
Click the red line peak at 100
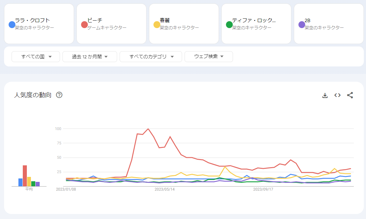point(148,129)
